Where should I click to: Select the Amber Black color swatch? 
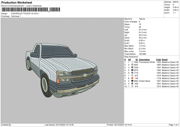click(132, 81)
